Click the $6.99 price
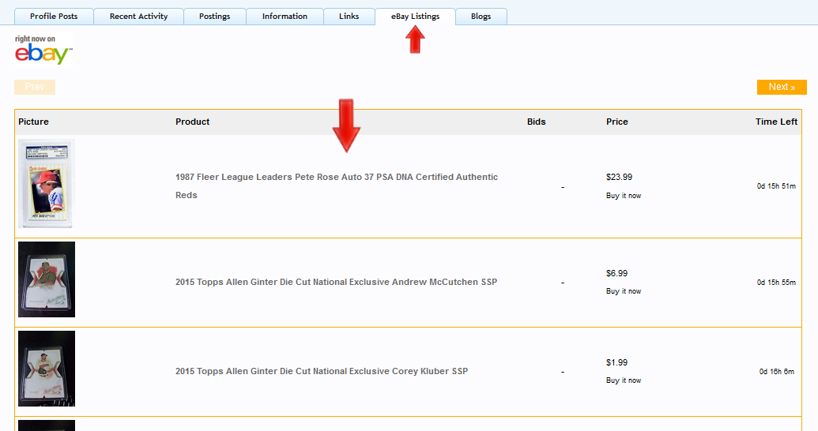The height and width of the screenshot is (431, 818). [616, 273]
